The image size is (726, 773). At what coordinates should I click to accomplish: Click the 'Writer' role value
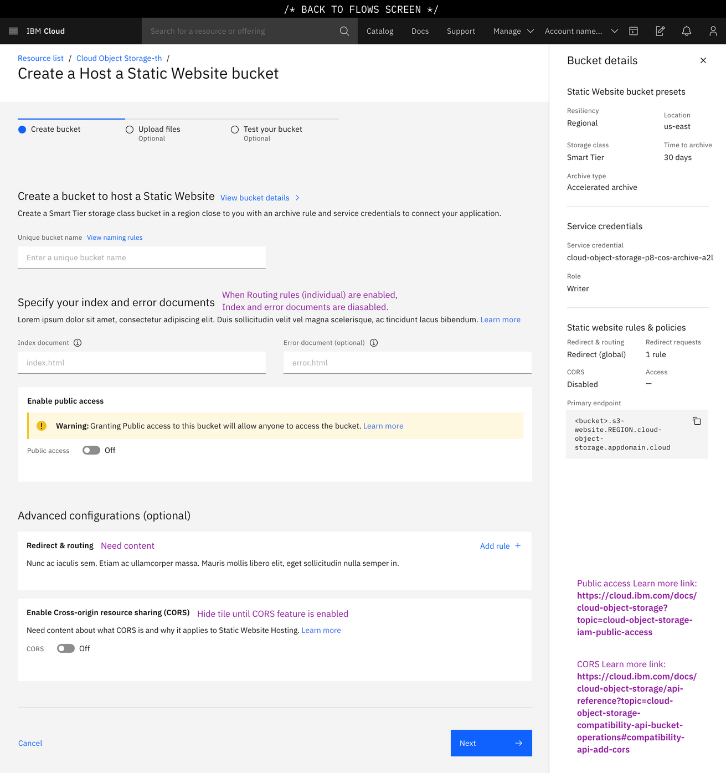point(578,288)
